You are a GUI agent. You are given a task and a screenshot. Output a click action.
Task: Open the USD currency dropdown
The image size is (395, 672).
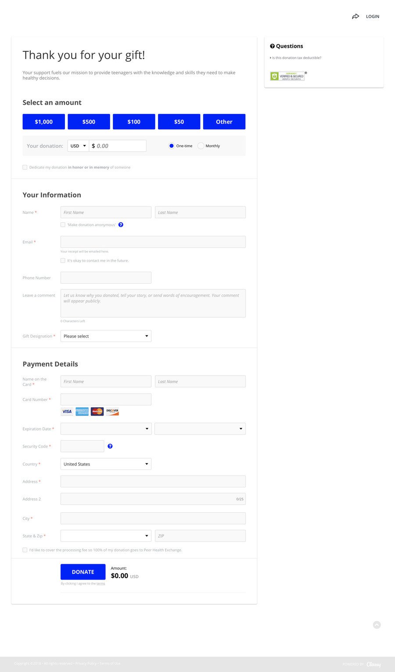78,146
